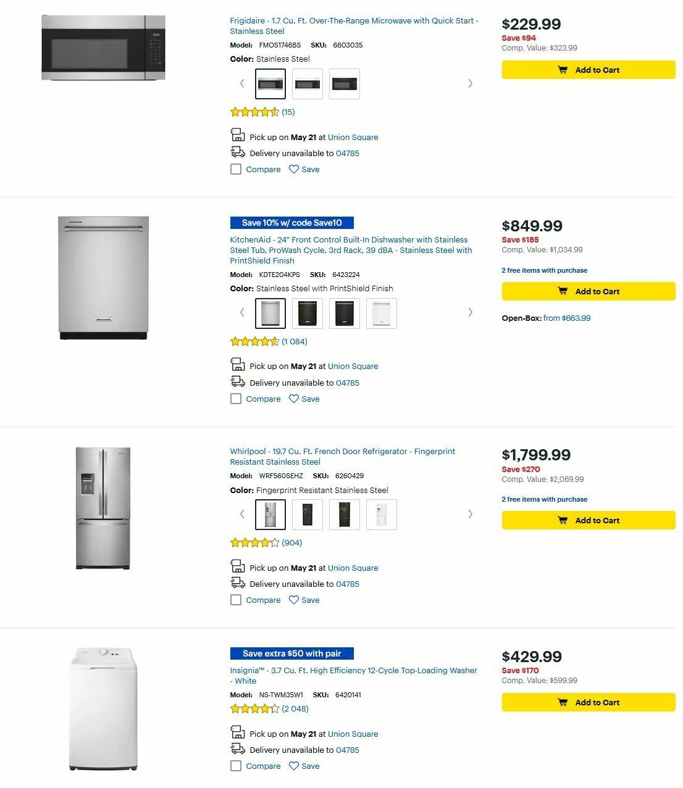The height and width of the screenshot is (788, 683).
Task: Click the delivery truck icon beside KitchenAid dishwasher
Action: pos(237,381)
